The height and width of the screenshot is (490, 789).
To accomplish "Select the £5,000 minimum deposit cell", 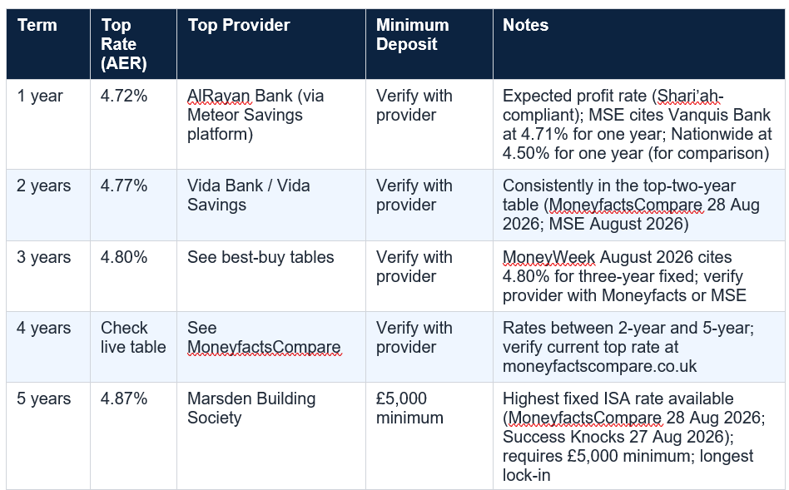I will click(x=429, y=436).
